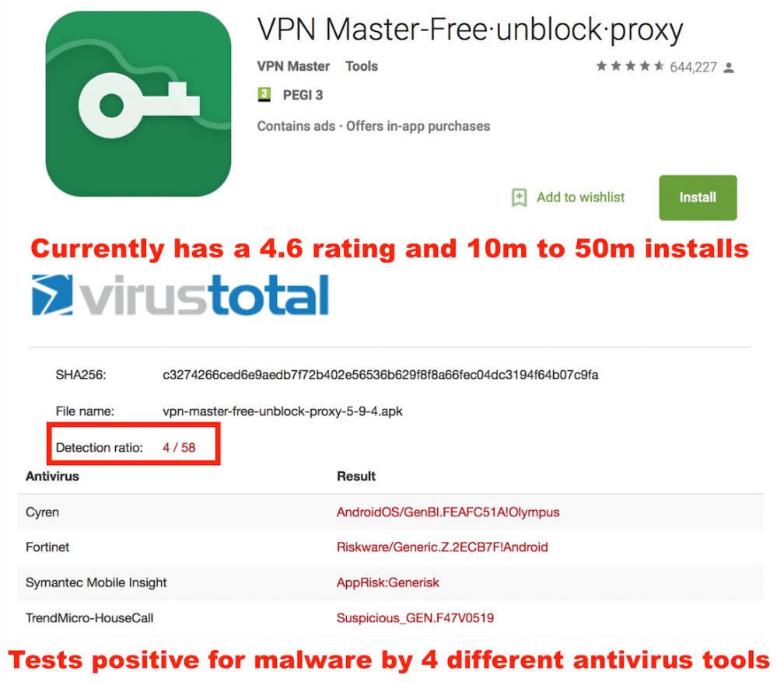777x682 pixels.
Task: Click the star rating icons
Action: point(630,66)
